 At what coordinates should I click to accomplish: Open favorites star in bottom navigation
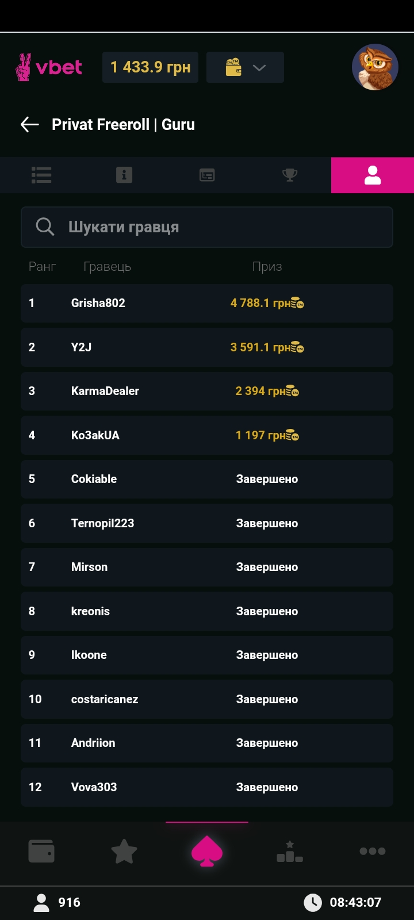(x=124, y=851)
